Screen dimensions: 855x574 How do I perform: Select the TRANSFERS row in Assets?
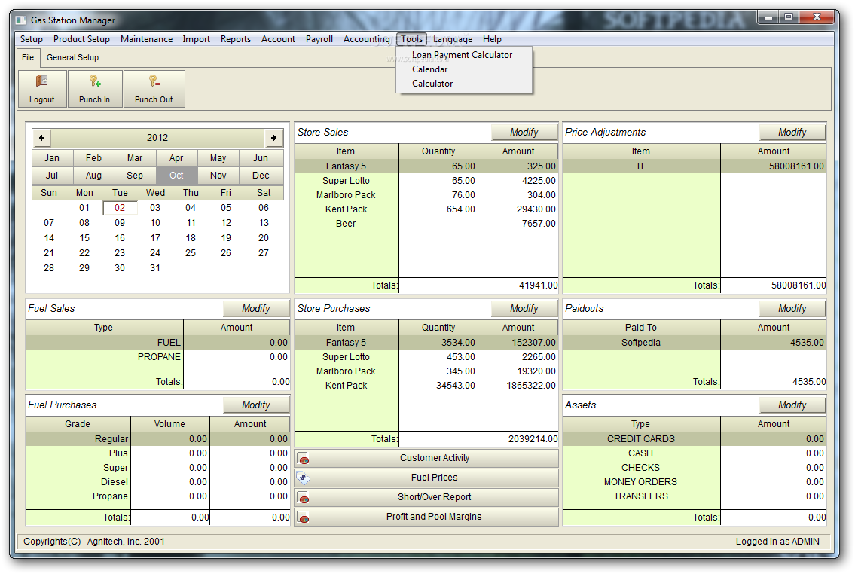pyautogui.click(x=694, y=496)
